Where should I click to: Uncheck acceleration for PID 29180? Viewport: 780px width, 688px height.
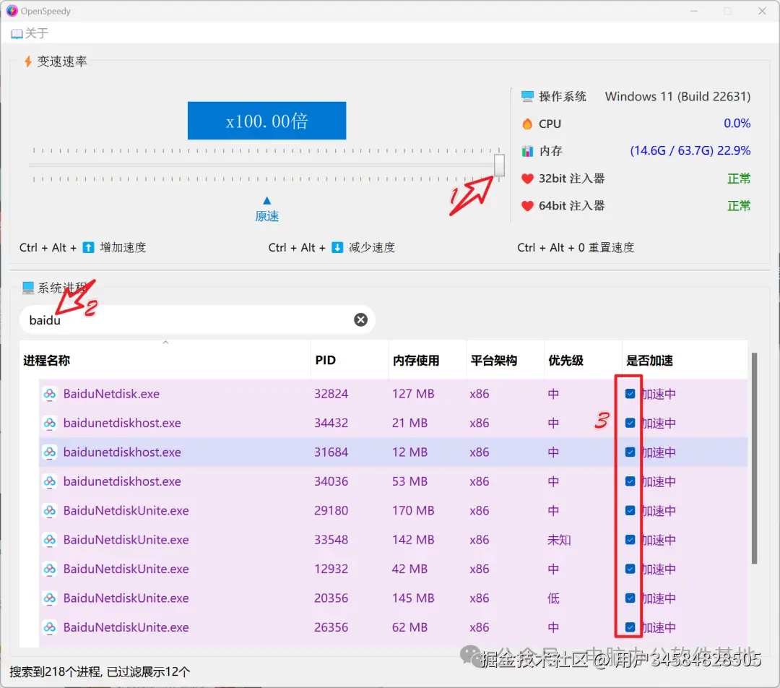coord(630,510)
